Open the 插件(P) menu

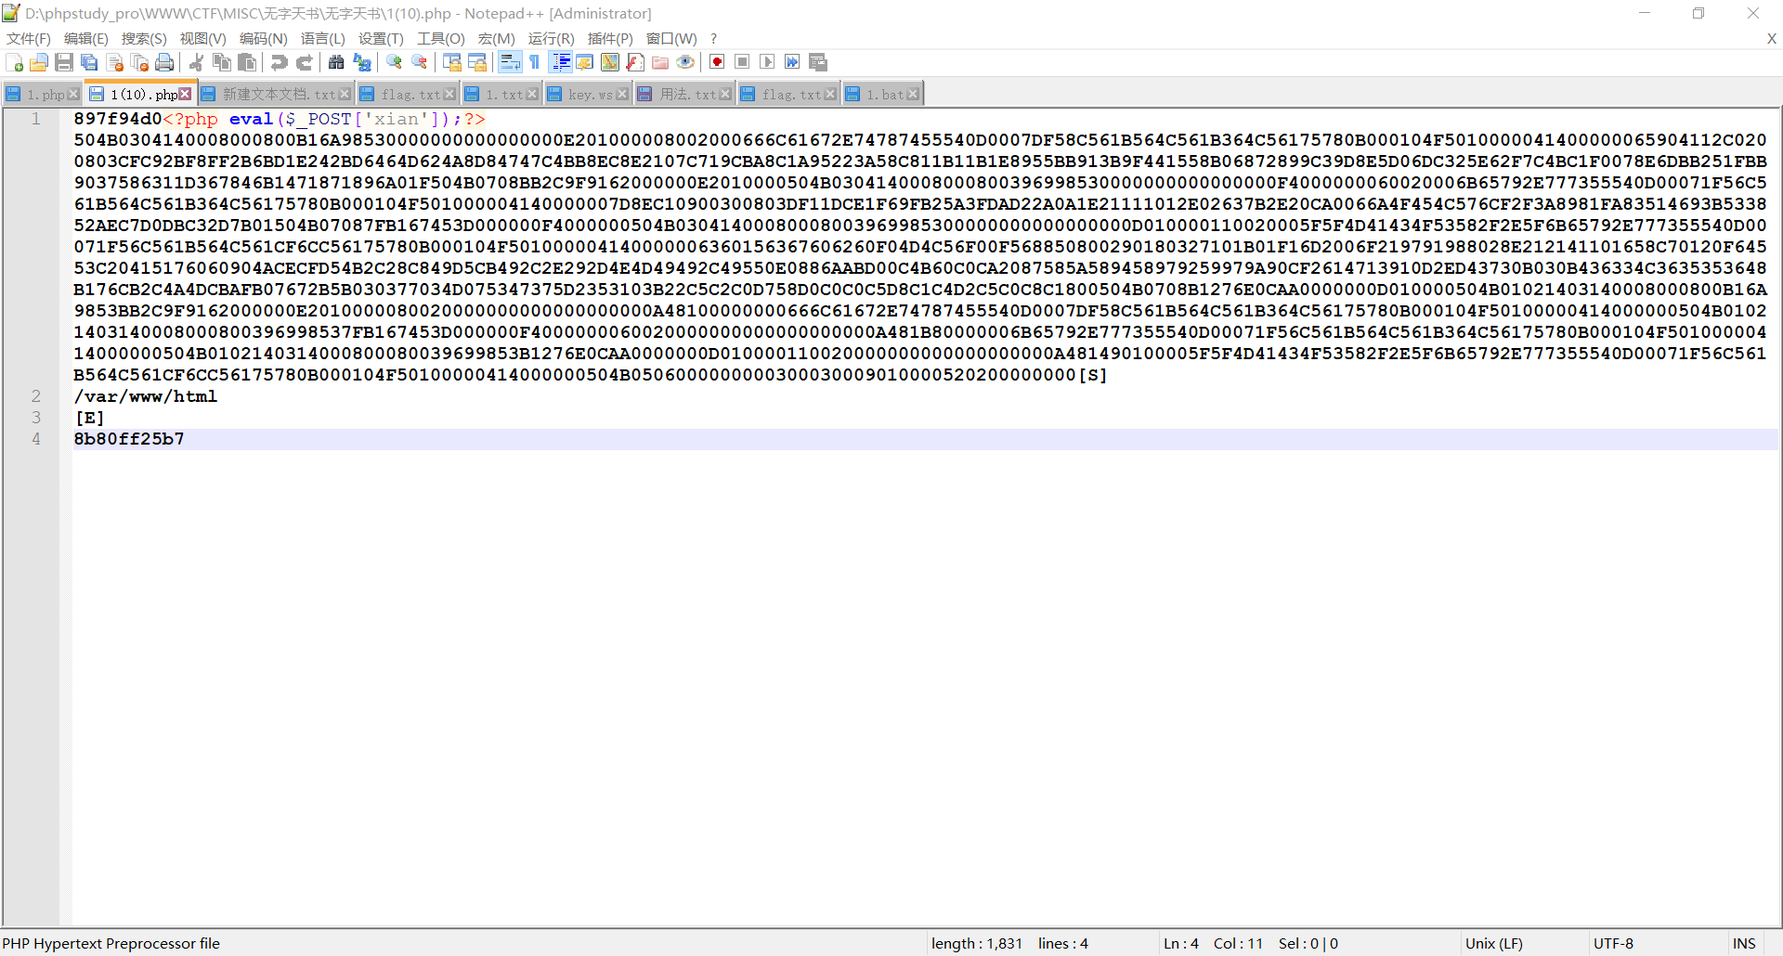pos(610,38)
